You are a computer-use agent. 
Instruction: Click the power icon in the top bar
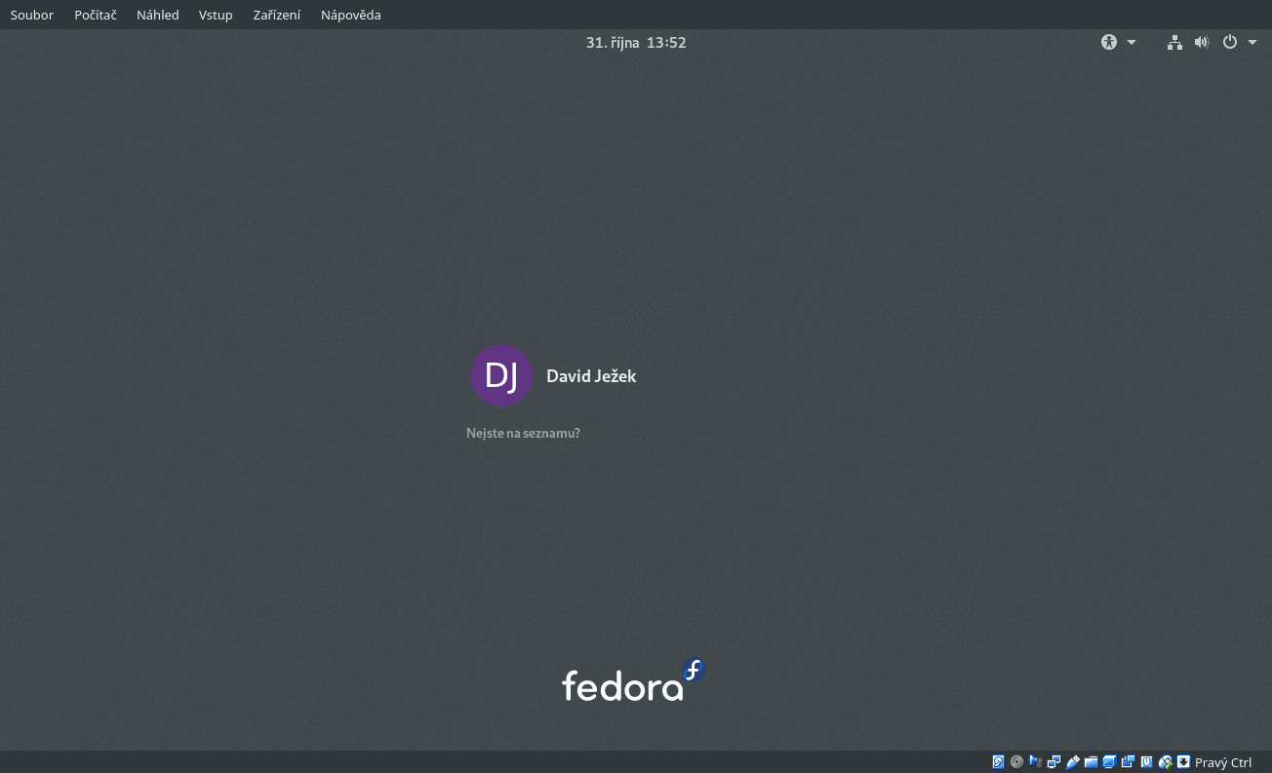coord(1230,42)
